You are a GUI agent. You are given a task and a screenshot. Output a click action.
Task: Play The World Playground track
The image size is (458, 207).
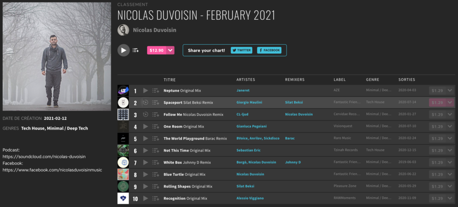pos(145,139)
